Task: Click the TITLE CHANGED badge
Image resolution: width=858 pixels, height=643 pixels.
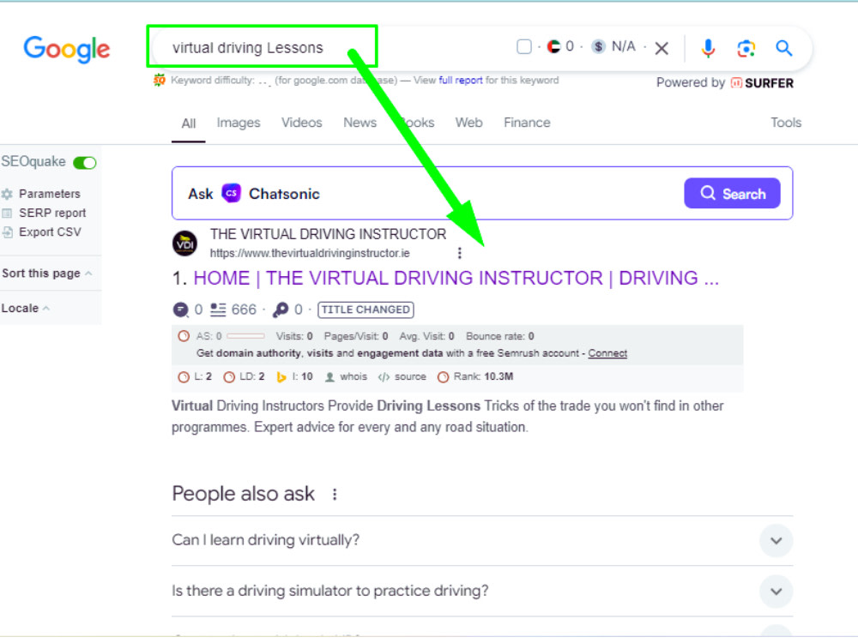Action: tap(366, 310)
